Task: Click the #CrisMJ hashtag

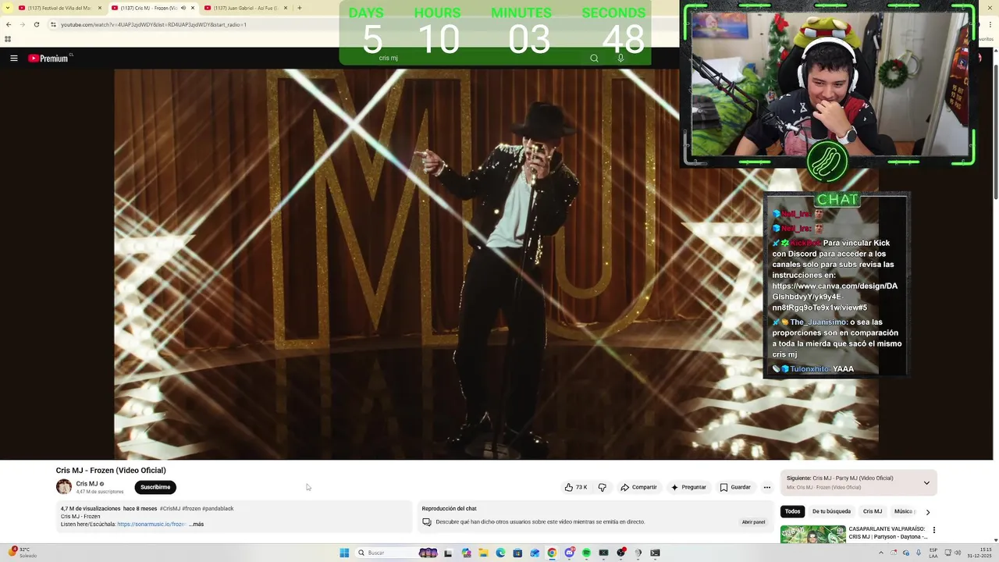Action: 169,509
